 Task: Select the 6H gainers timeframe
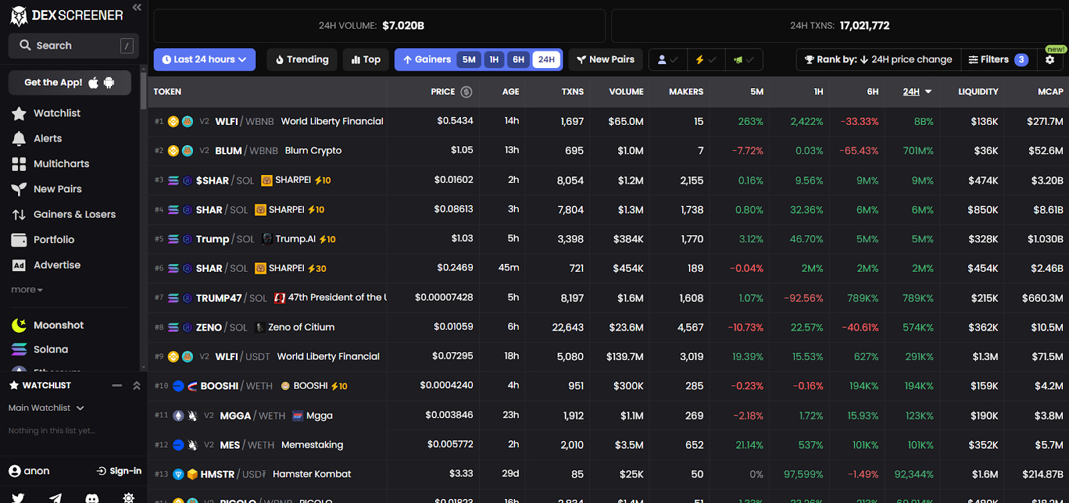pyautogui.click(x=518, y=59)
